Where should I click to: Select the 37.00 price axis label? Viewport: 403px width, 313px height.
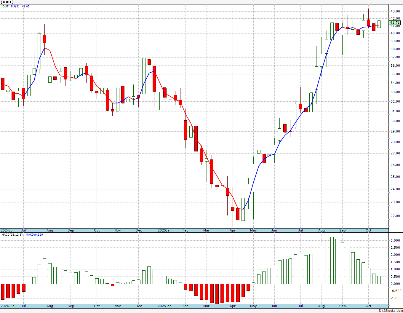pyautogui.click(x=395, y=57)
